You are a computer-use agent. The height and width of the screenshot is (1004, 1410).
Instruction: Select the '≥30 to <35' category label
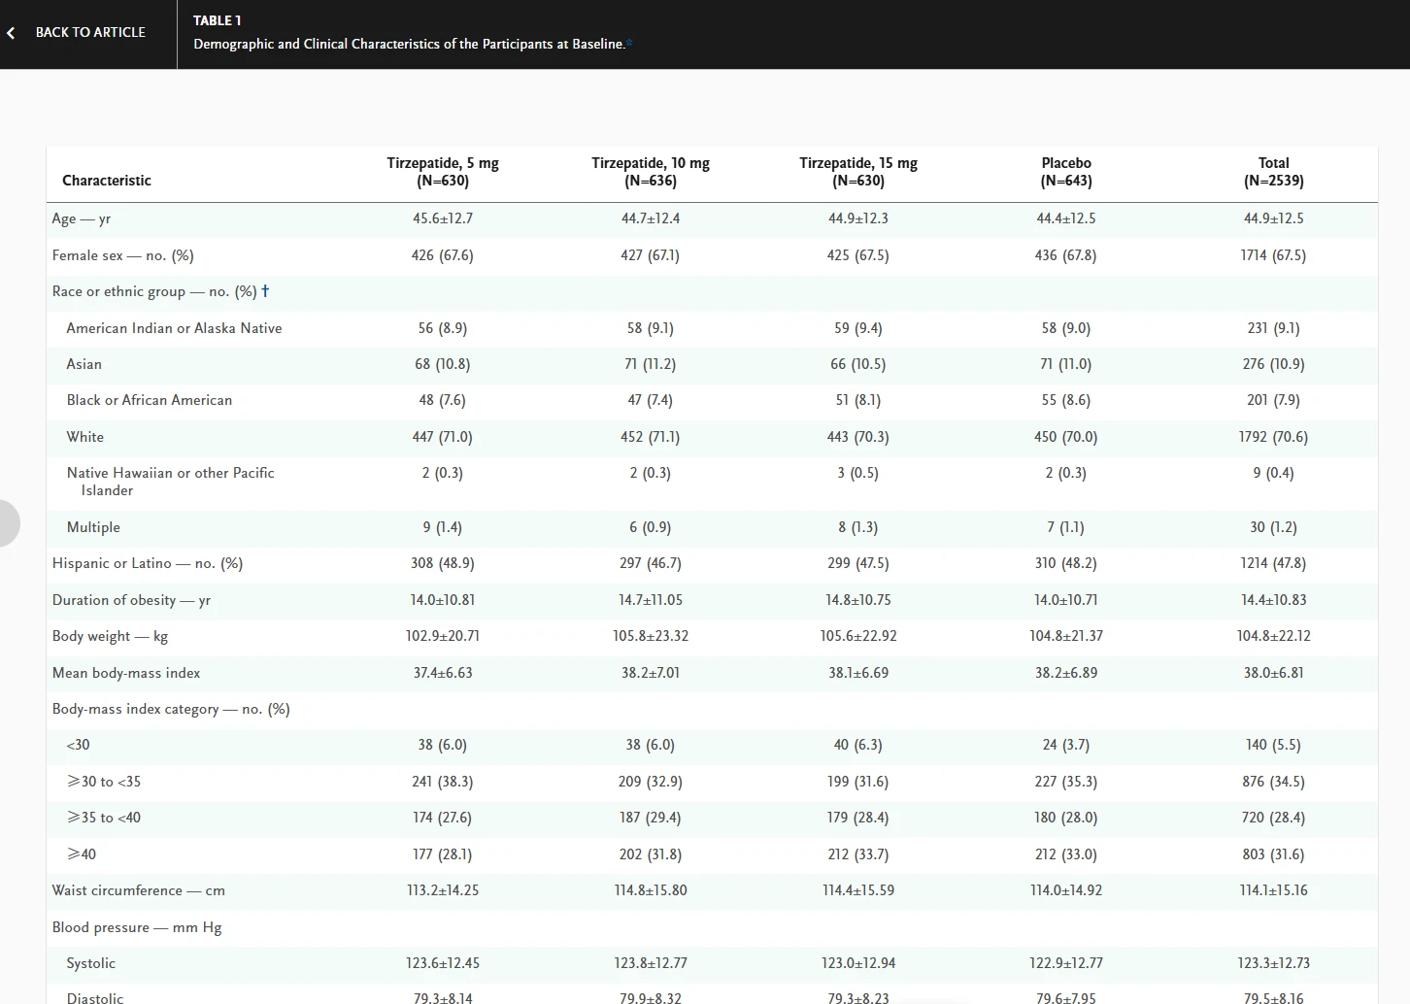(104, 782)
